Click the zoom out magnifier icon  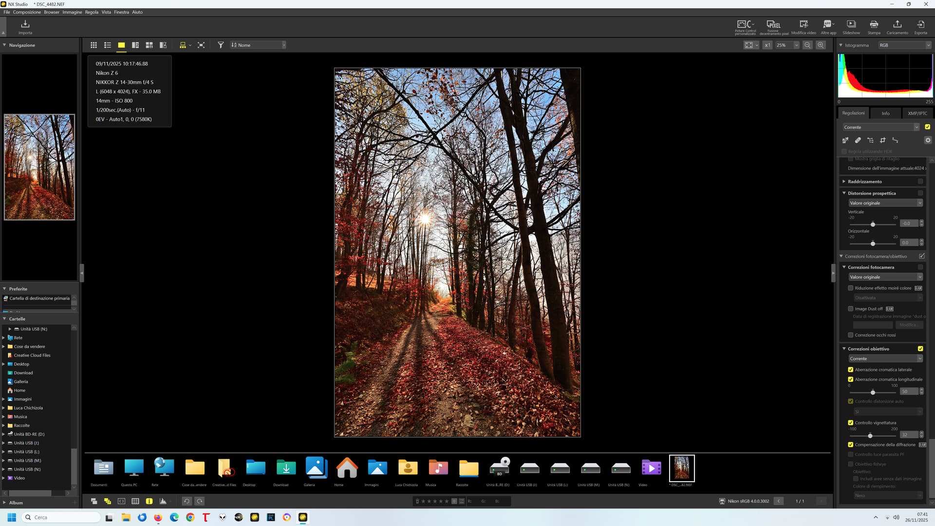807,45
